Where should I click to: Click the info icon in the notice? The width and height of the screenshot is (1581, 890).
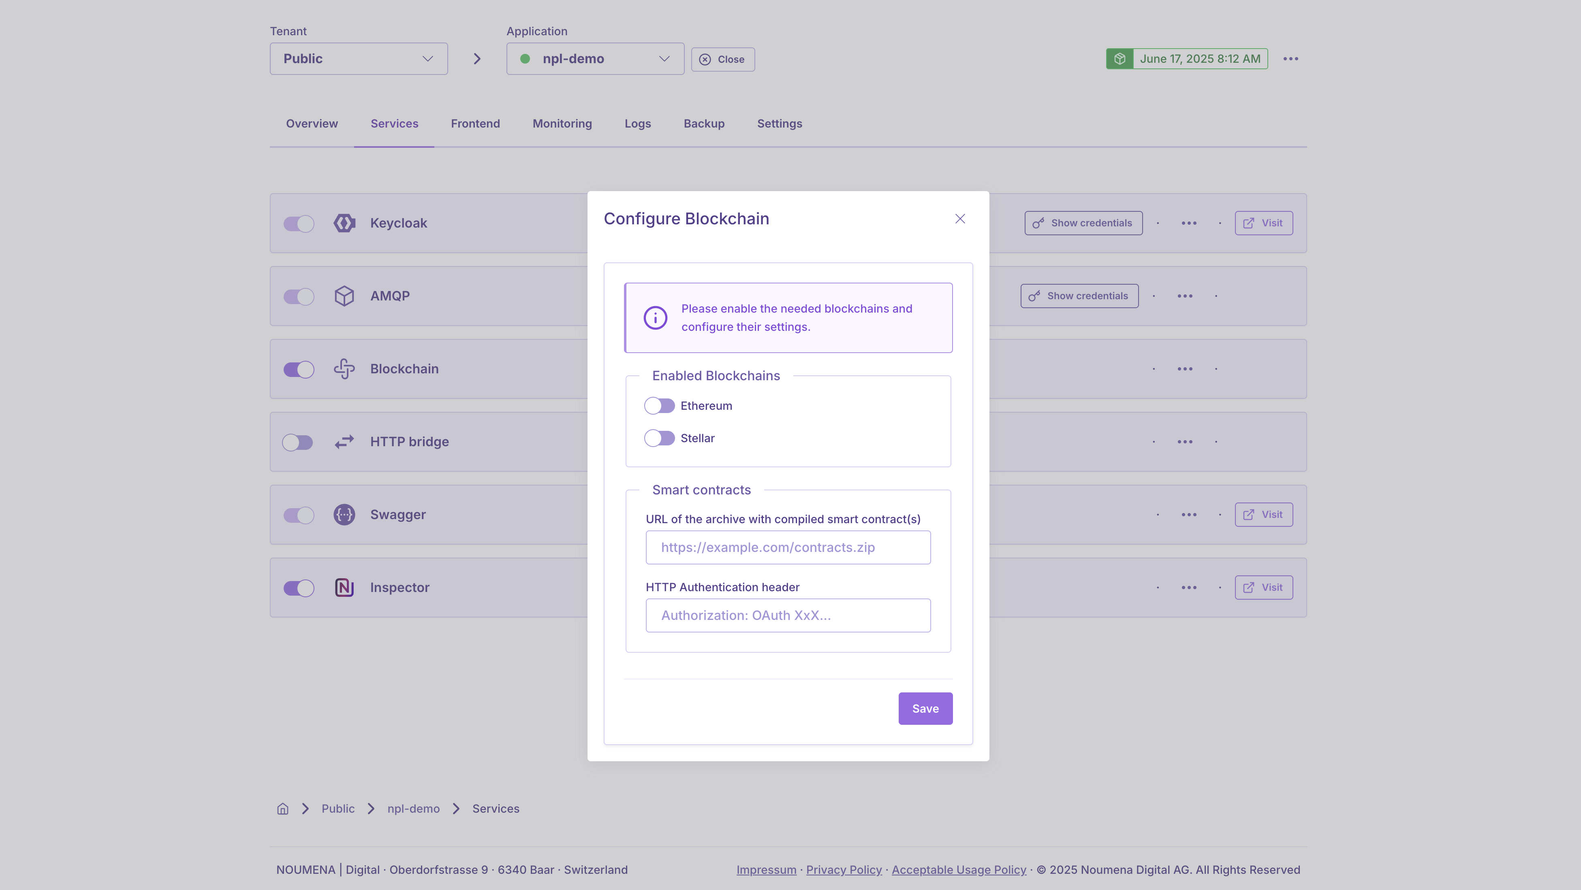point(655,318)
